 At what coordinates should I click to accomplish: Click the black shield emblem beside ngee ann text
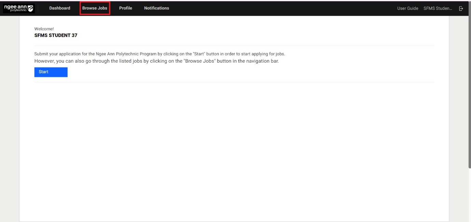pyautogui.click(x=31, y=7)
